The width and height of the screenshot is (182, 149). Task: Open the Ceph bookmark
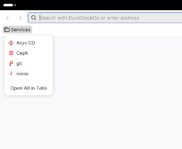point(29,53)
